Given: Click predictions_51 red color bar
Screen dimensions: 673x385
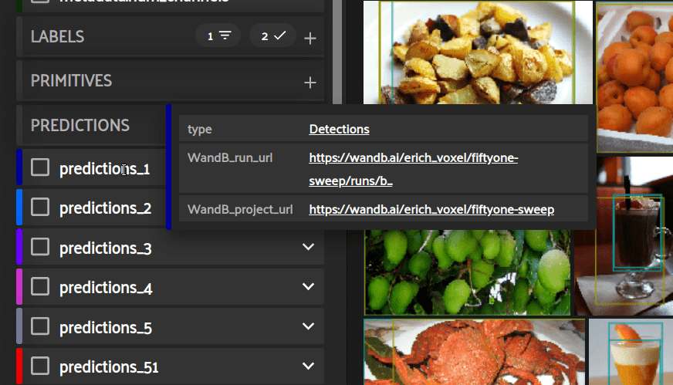Looking at the screenshot, I should point(19,366).
